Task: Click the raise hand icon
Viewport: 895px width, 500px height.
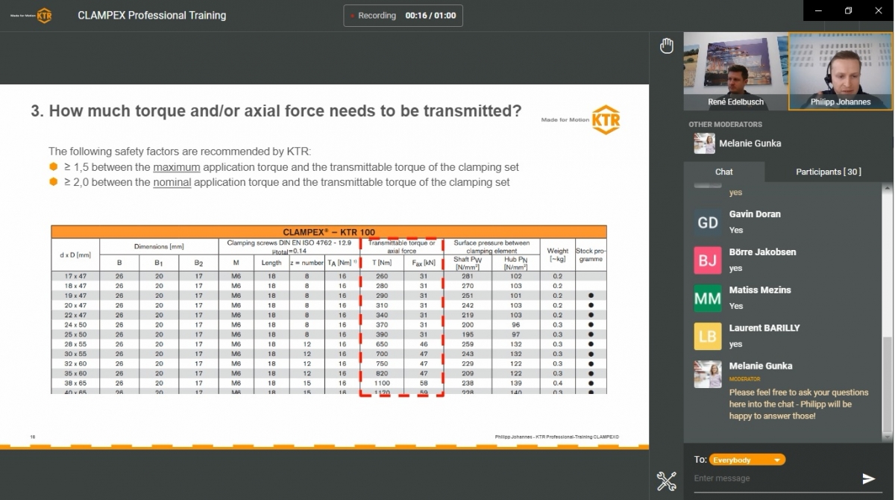Action: [667, 46]
